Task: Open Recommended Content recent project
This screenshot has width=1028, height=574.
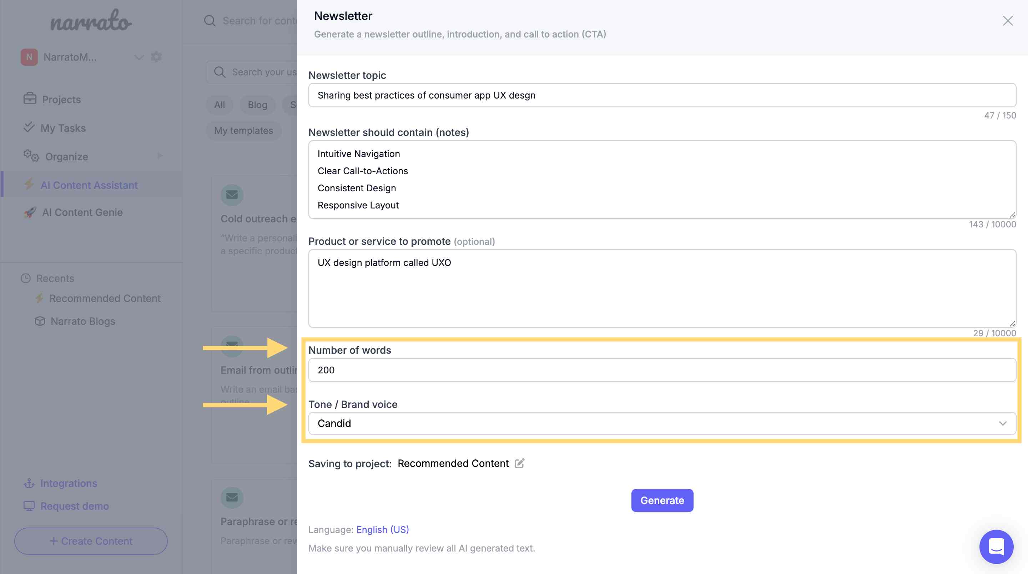Action: 105,298
